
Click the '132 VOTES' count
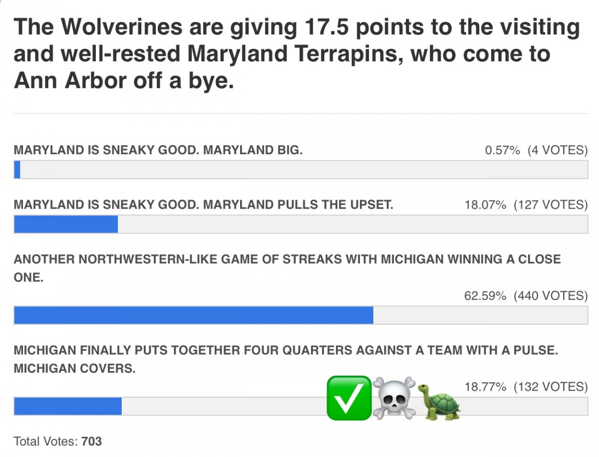551,386
